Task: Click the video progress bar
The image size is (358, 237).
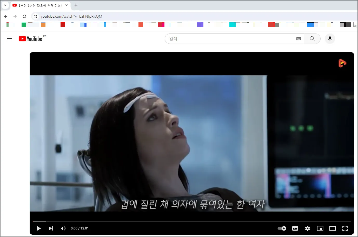Action: pos(192,222)
